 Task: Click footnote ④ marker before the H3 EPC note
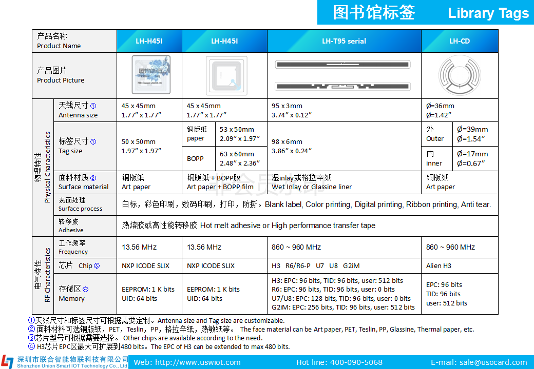(31, 346)
